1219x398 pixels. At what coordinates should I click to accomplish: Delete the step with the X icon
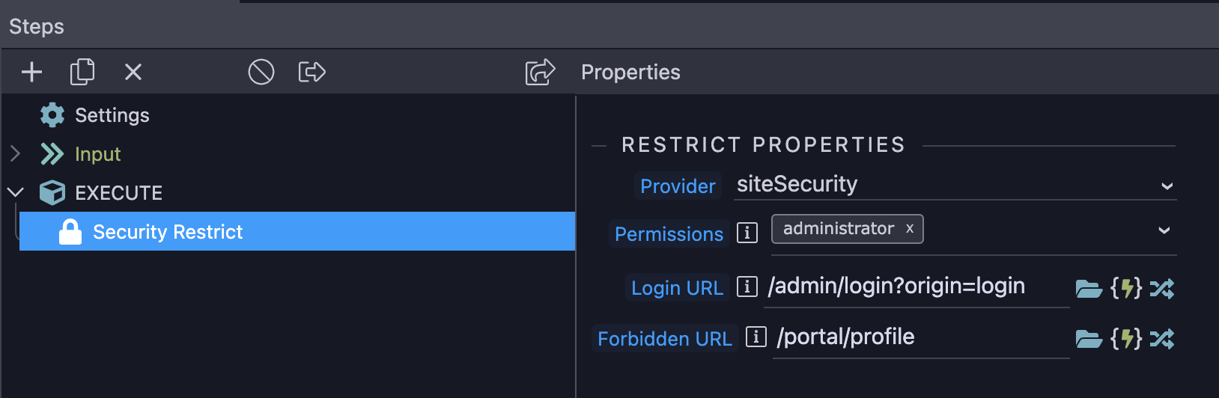coord(133,72)
